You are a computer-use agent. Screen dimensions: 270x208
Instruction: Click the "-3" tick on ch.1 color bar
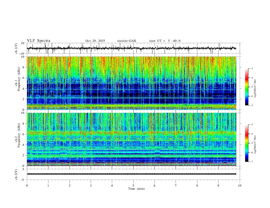252,68
